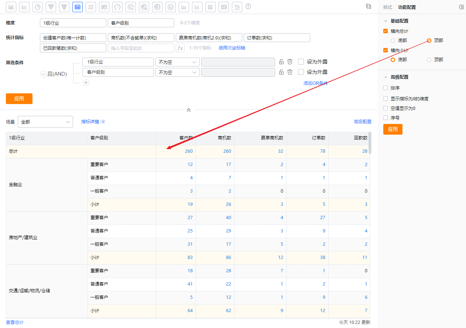This screenshot has width=466, height=328.
Task: Click the 拖入字段至此处 field placeholder
Action: click(141, 48)
